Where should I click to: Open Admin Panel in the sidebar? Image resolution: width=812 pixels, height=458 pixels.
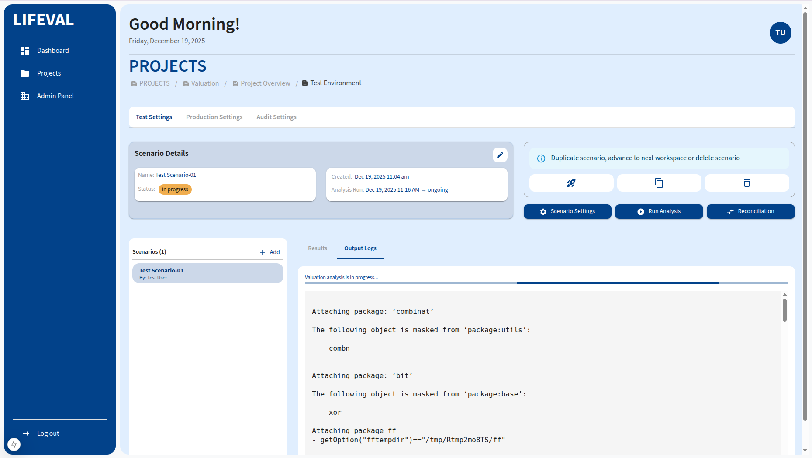(55, 96)
